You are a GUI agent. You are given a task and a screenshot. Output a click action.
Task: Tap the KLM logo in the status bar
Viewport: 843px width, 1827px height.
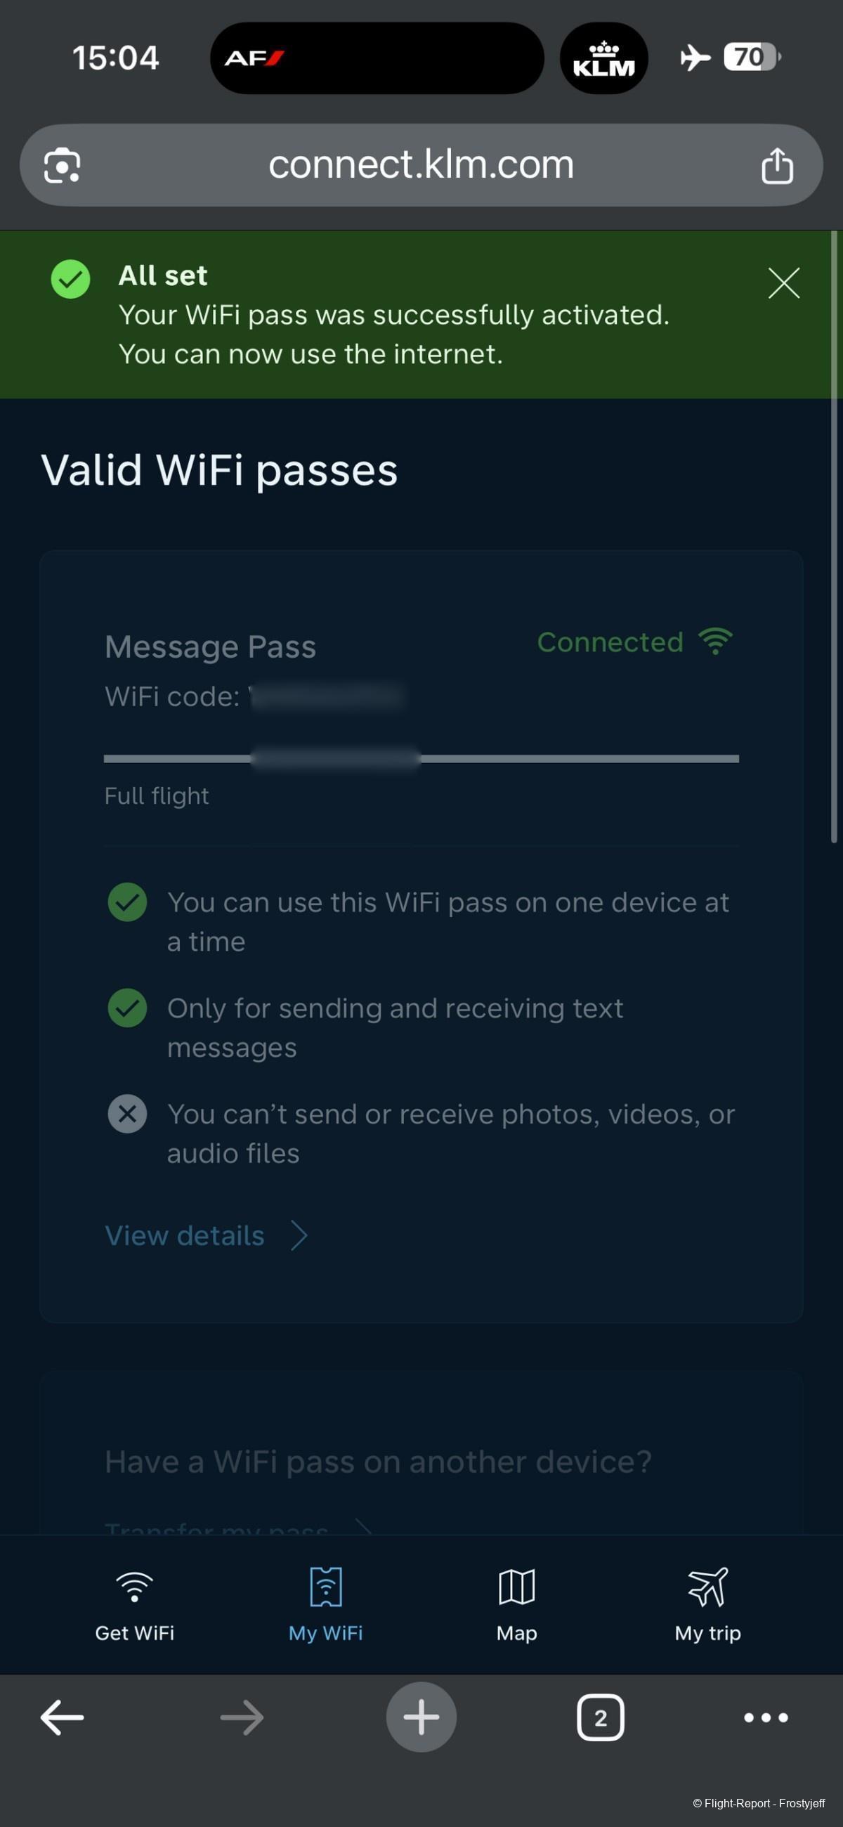click(604, 58)
